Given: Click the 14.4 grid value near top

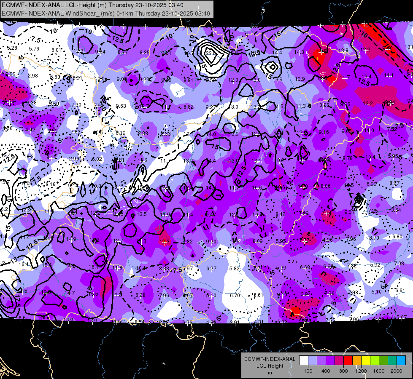Looking at the screenshot, I should 277,53.
